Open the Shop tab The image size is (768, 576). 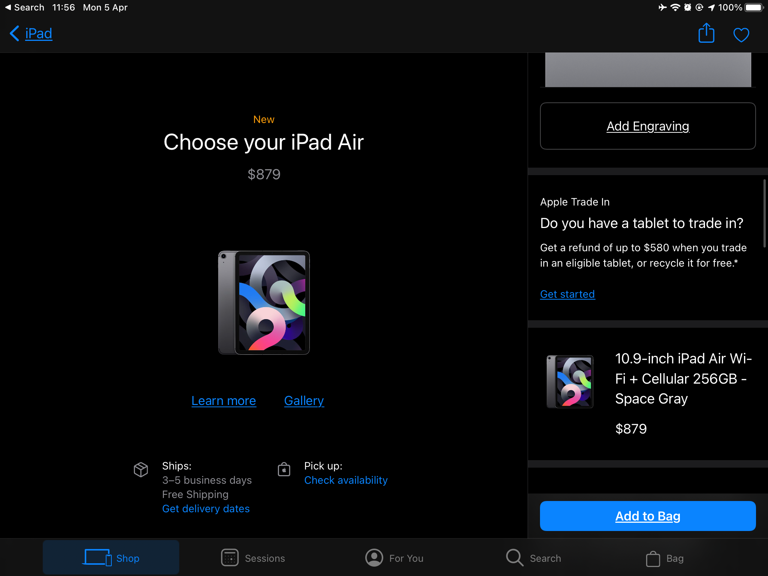click(111, 558)
